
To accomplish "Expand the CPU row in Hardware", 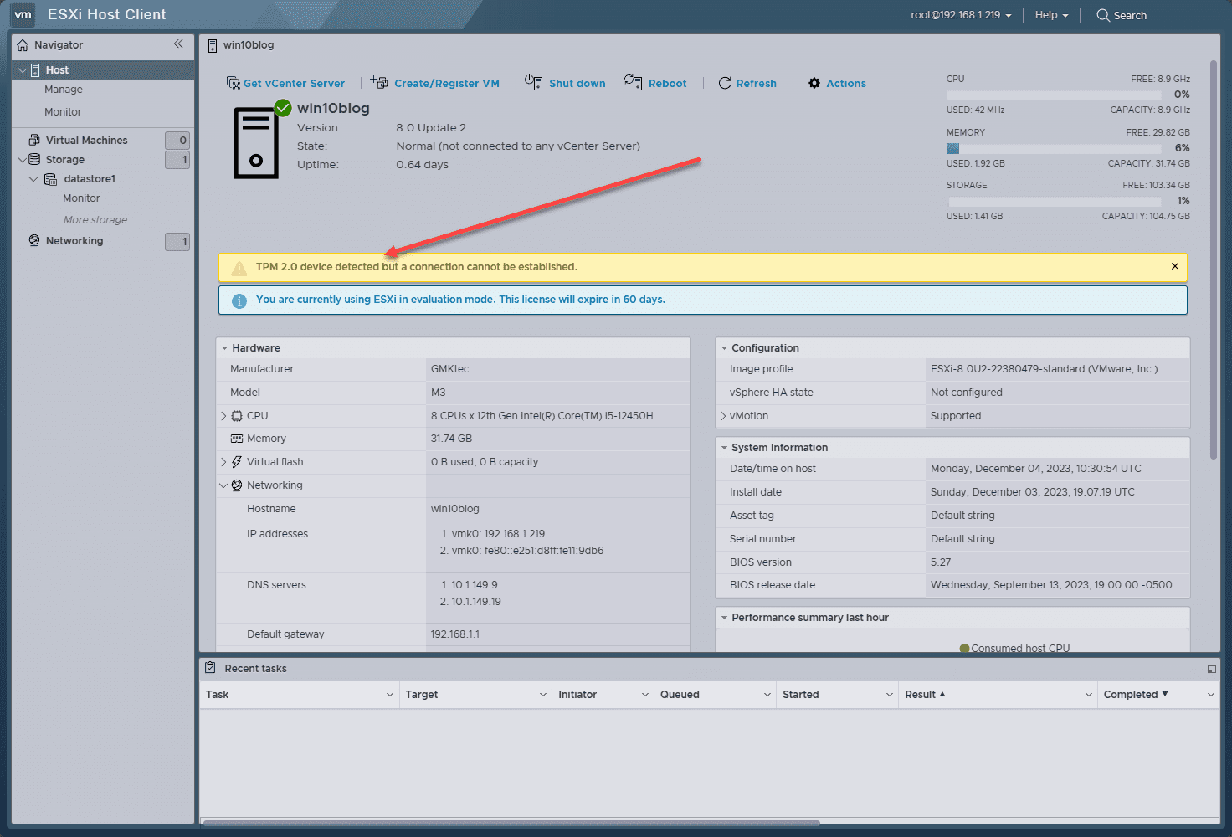I will (223, 416).
